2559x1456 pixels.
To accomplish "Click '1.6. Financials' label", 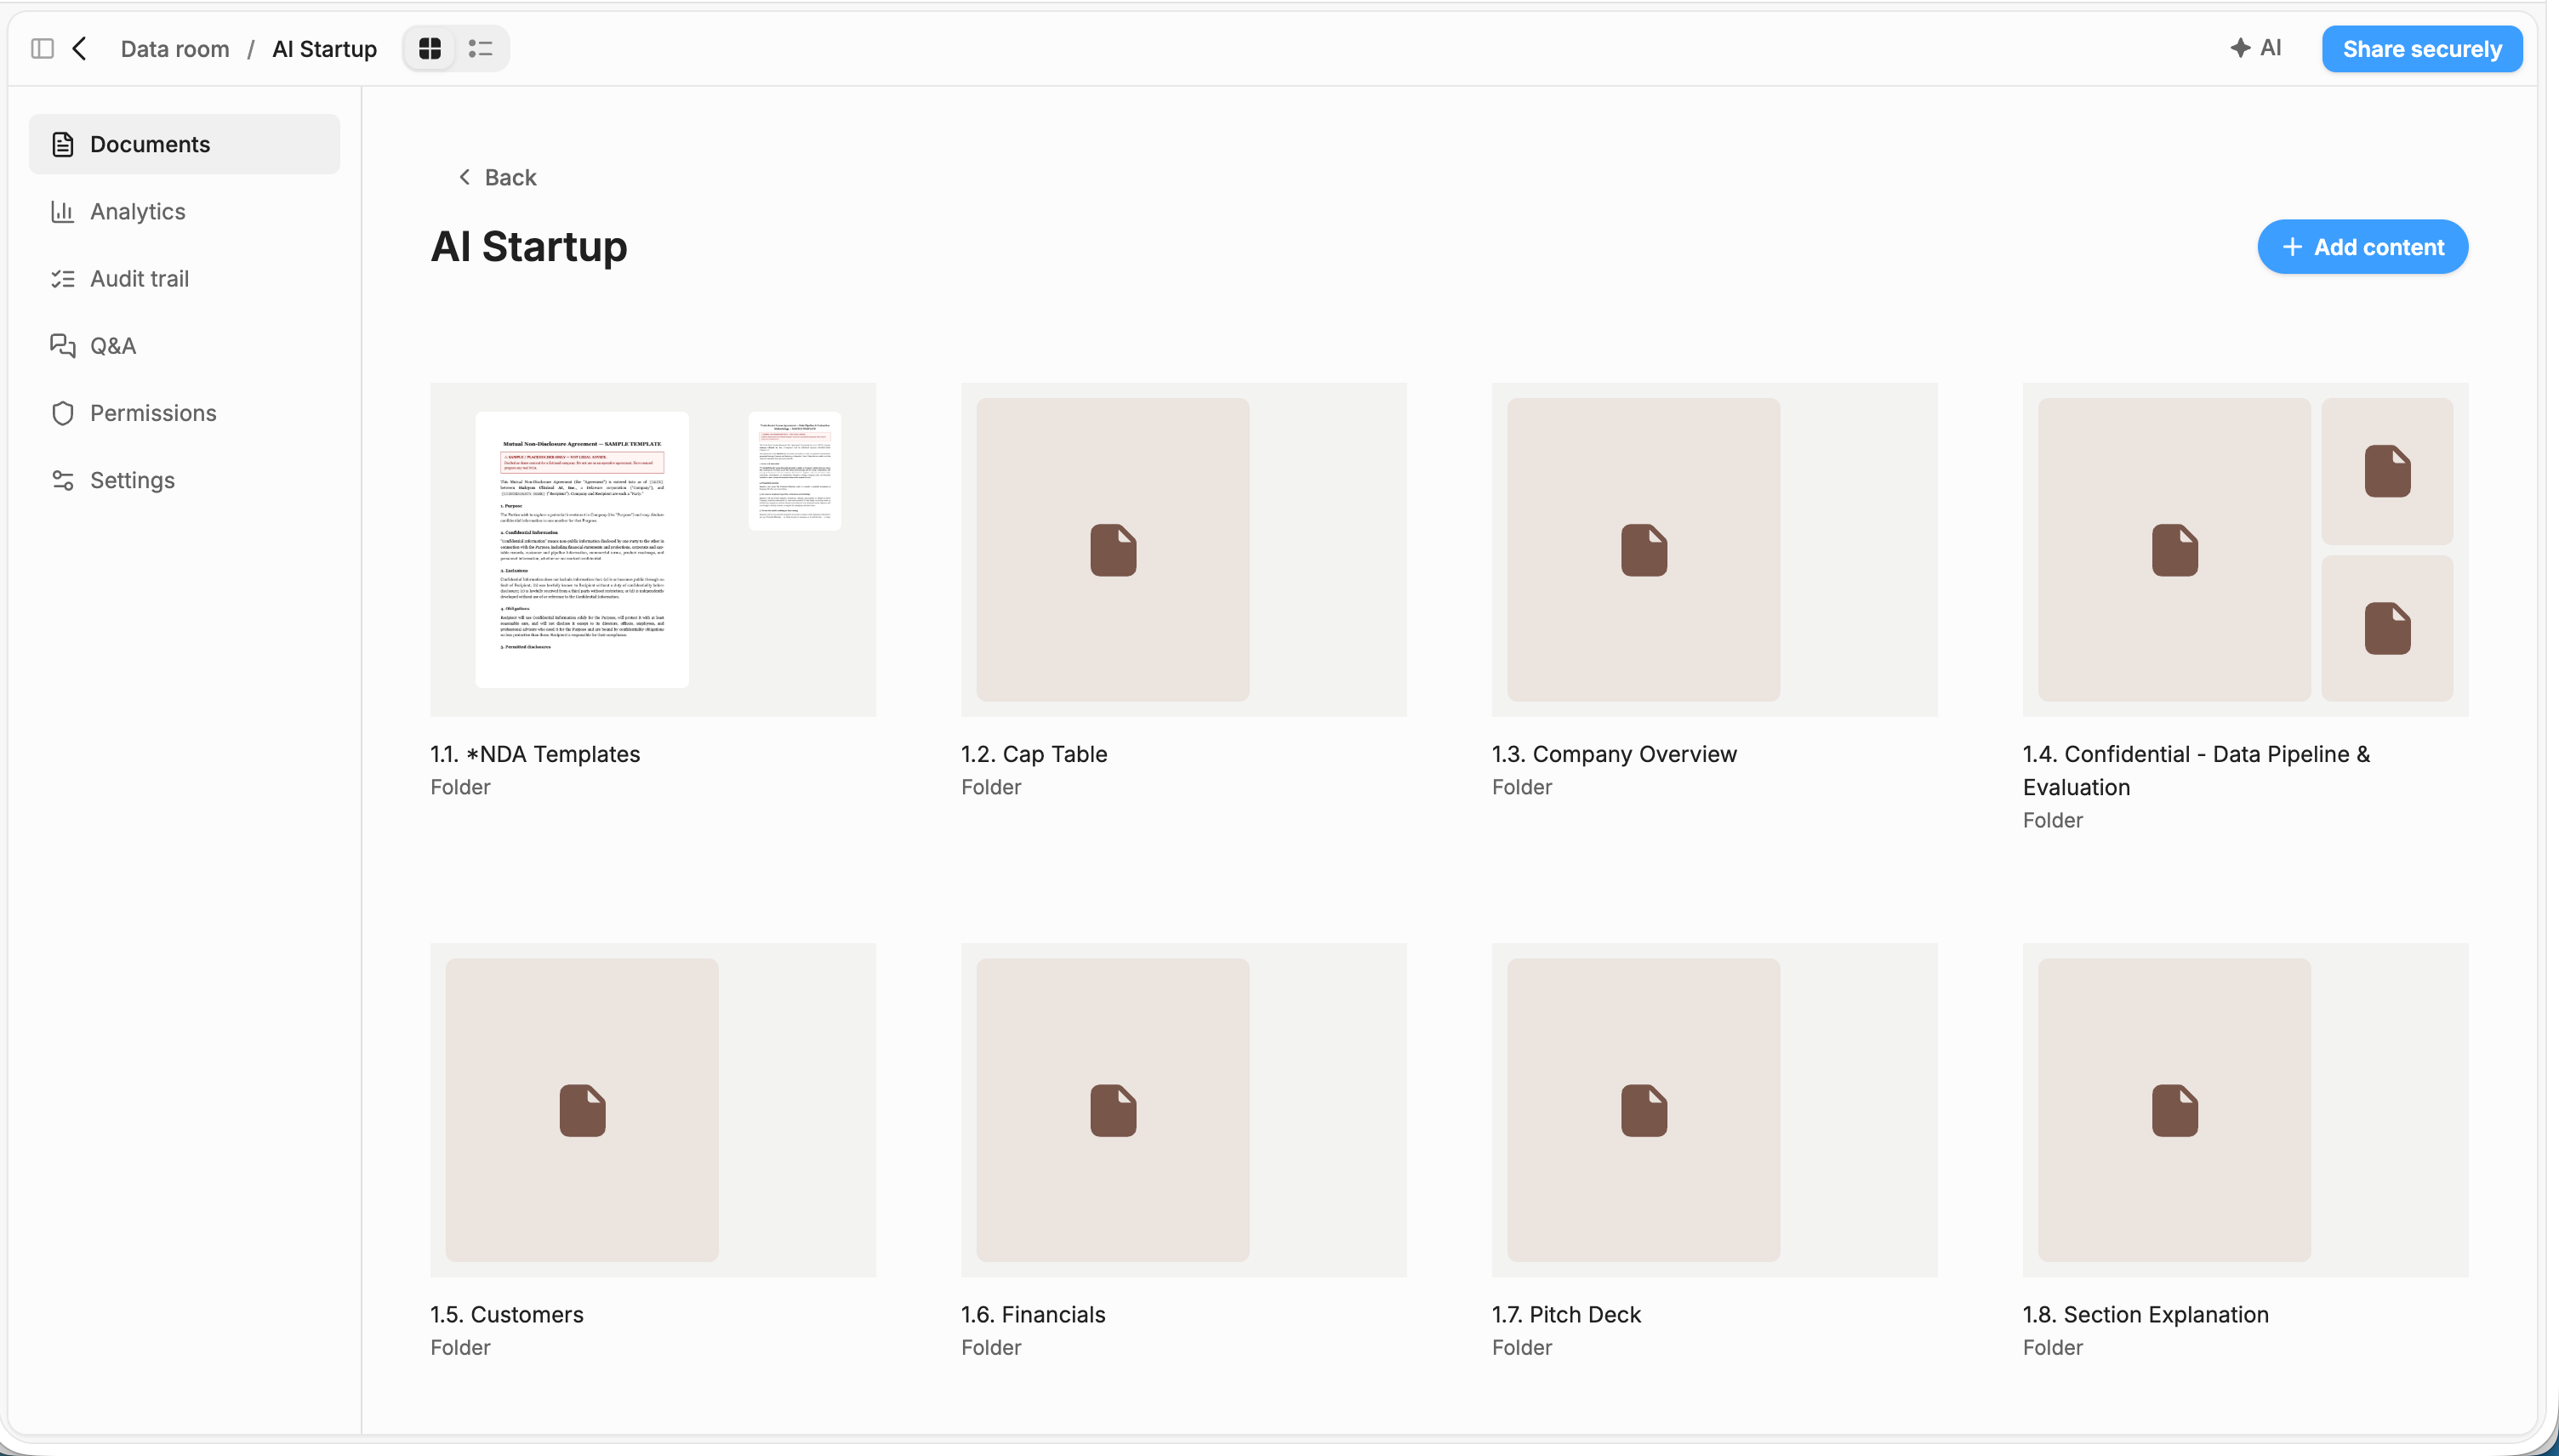I will (x=1033, y=1314).
